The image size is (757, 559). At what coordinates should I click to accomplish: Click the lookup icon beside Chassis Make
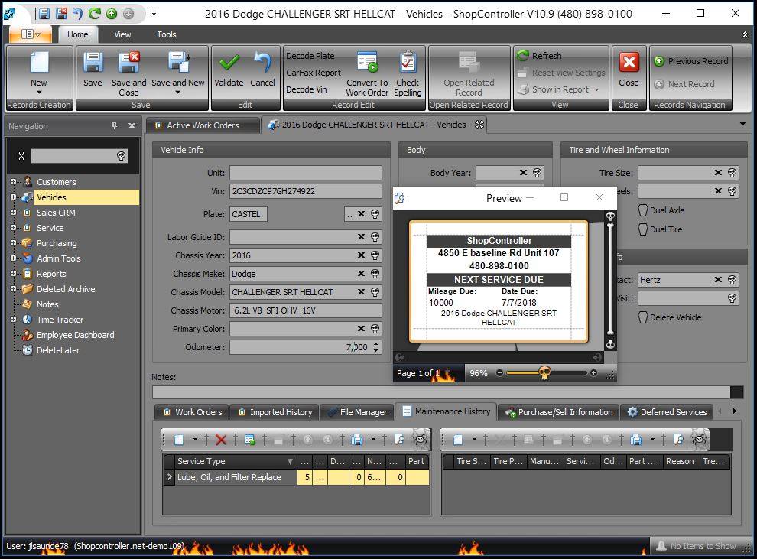375,274
